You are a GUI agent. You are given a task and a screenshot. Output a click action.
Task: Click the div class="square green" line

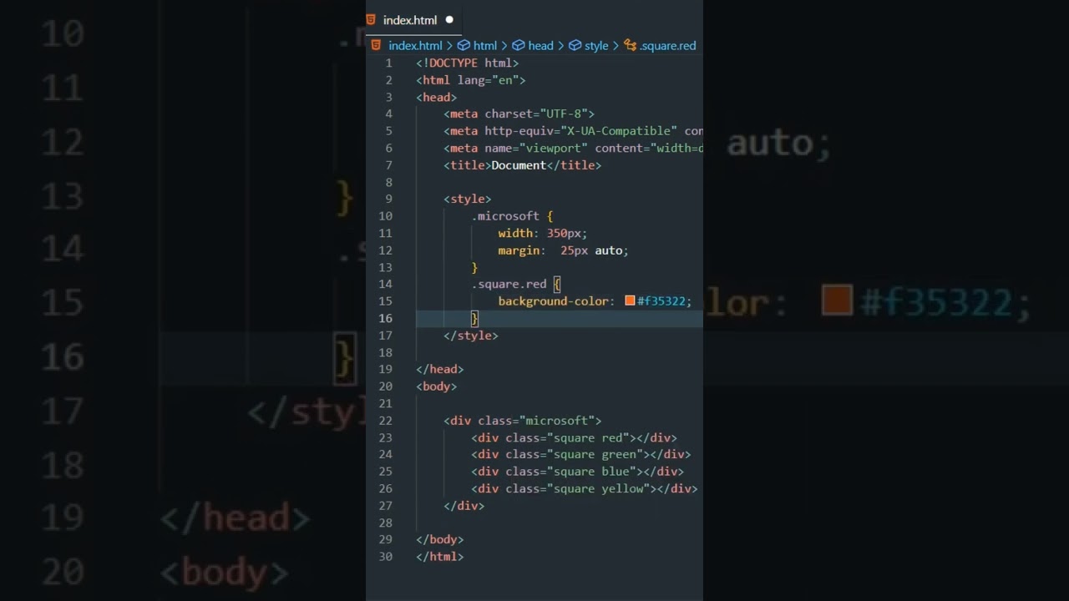[581, 455]
